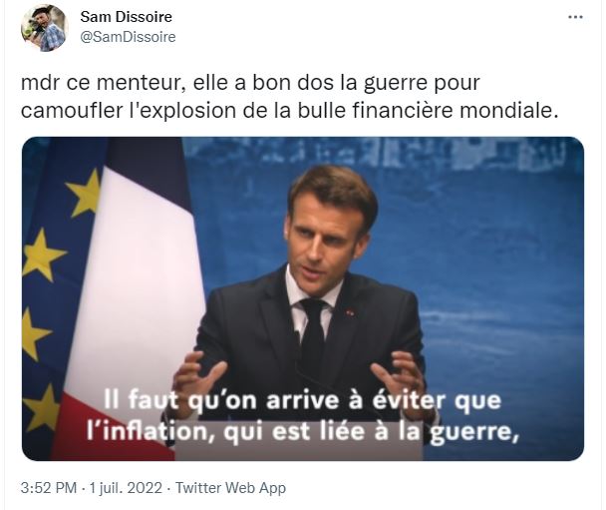
Task: Click the red lapel pin on the suit
Action: [350, 312]
